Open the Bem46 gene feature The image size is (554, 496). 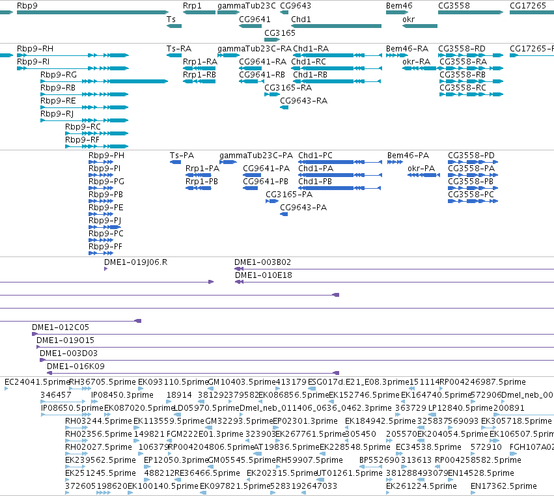click(x=397, y=12)
